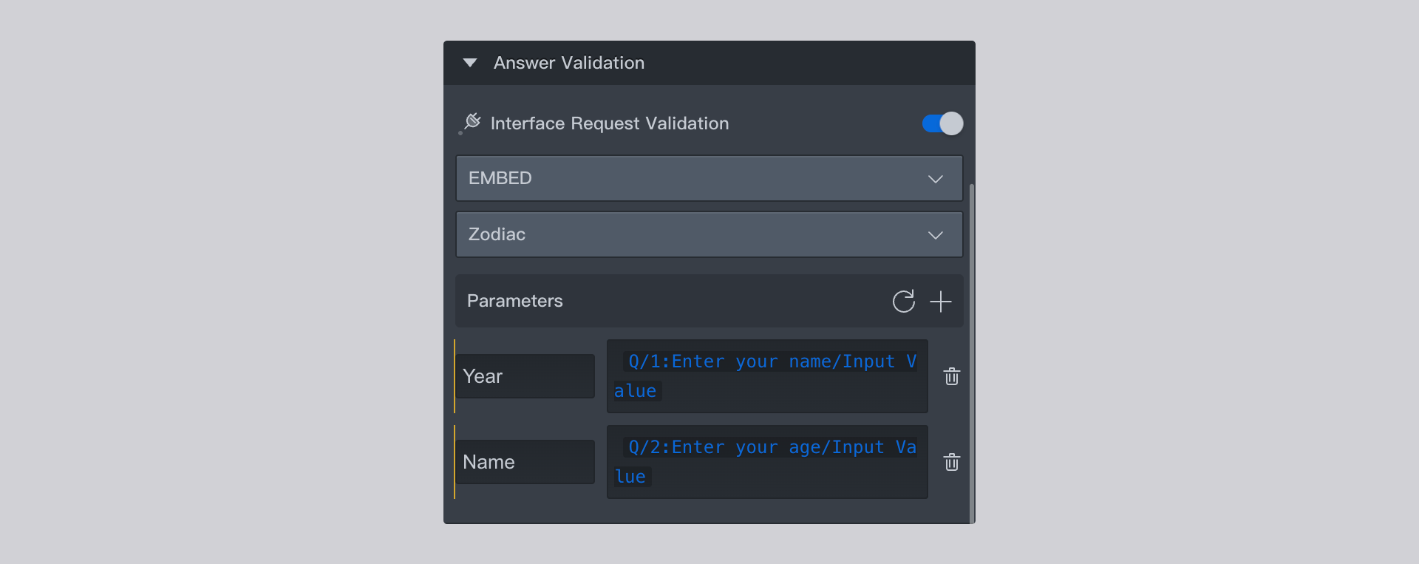Edit the Q/2 Enter your age value field

767,462
